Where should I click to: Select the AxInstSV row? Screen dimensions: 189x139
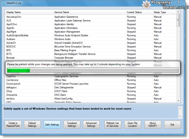[90, 43]
